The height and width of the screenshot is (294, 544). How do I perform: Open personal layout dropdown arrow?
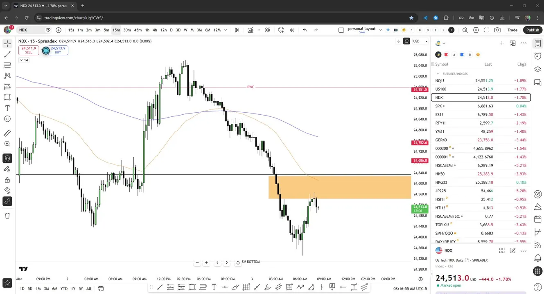click(x=381, y=30)
